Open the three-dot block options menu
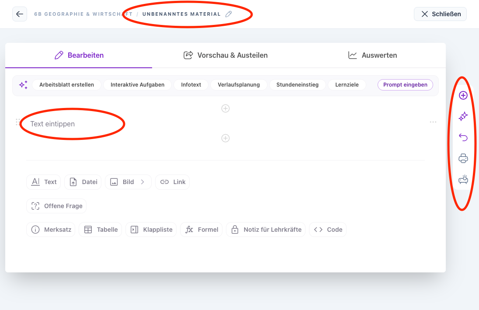The height and width of the screenshot is (310, 479). (433, 122)
